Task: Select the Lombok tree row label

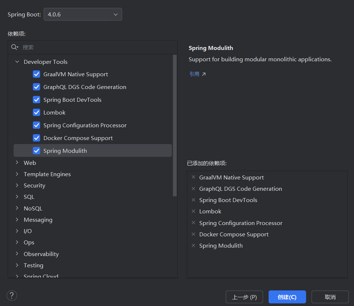Action: click(x=54, y=112)
